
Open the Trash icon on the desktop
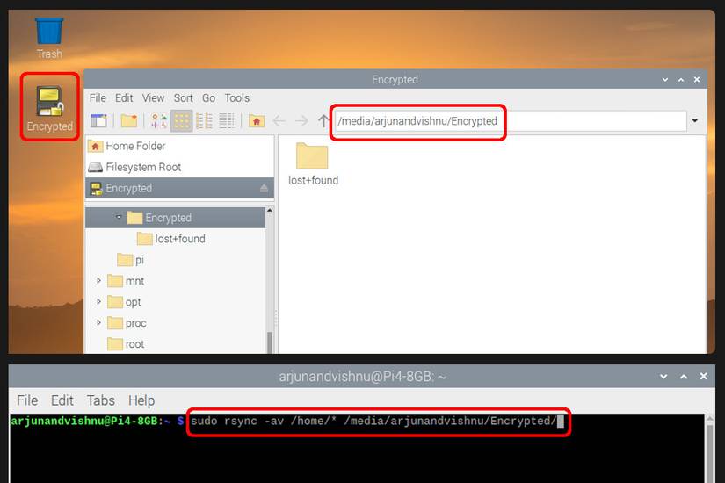coord(49,39)
